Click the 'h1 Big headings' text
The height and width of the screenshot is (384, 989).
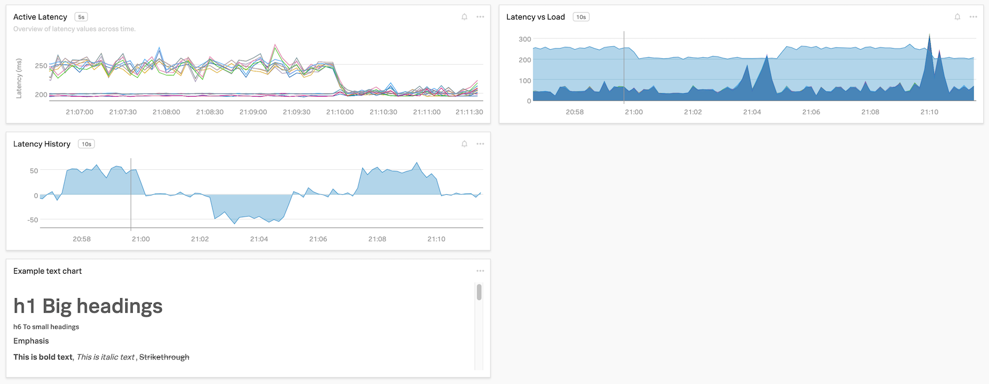pyautogui.click(x=88, y=306)
